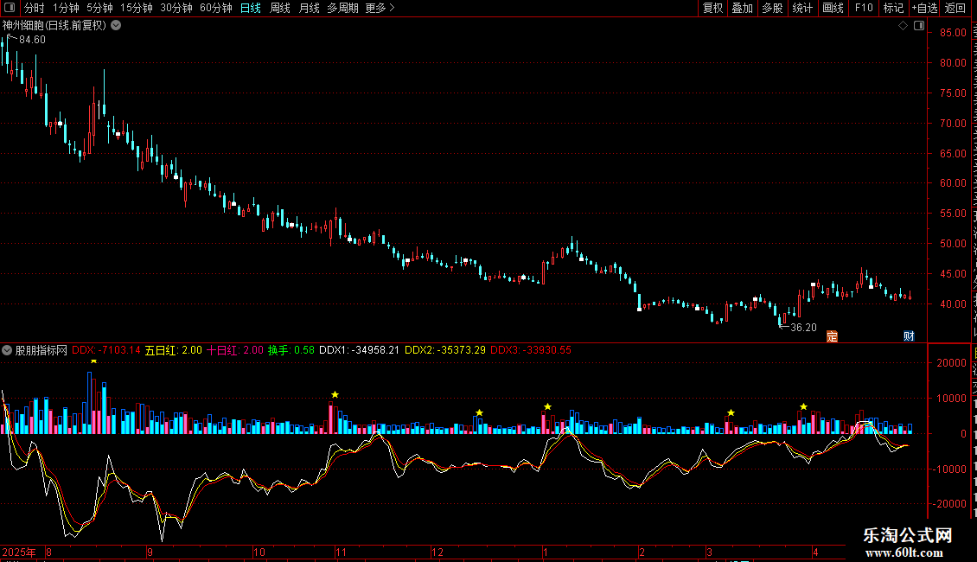
Task: Click the DDX2: -35373.29 value
Action: (445, 350)
